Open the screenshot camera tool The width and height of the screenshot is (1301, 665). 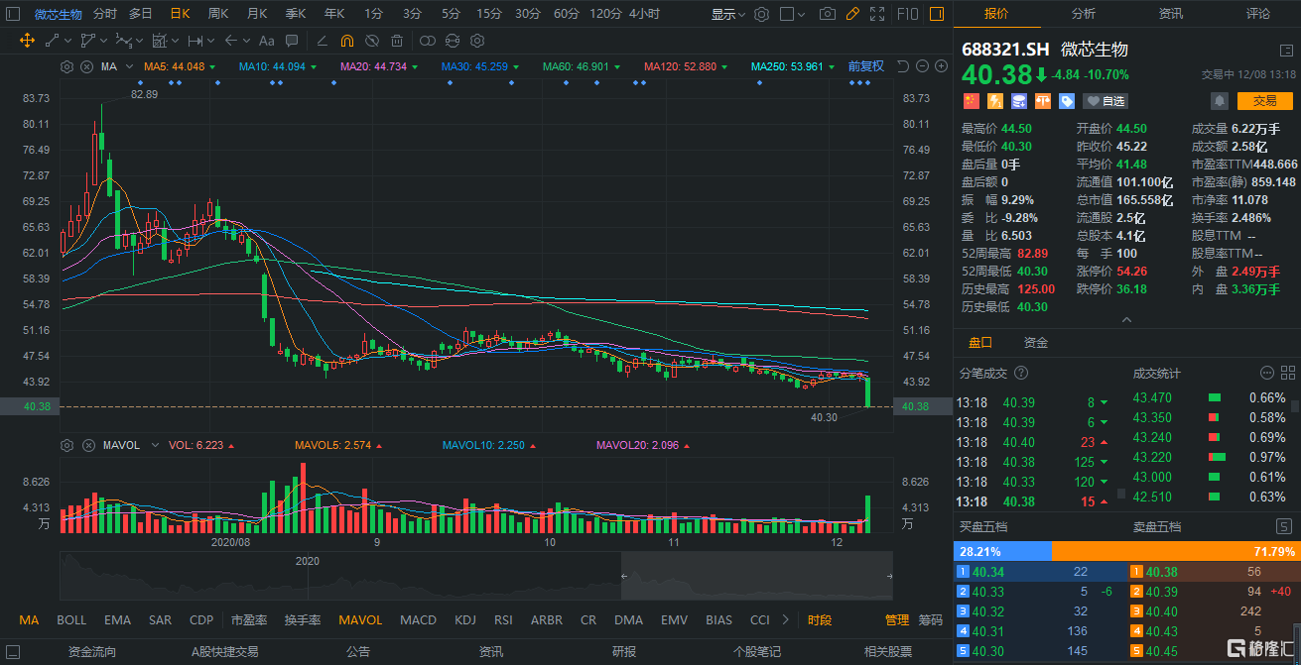click(x=828, y=14)
